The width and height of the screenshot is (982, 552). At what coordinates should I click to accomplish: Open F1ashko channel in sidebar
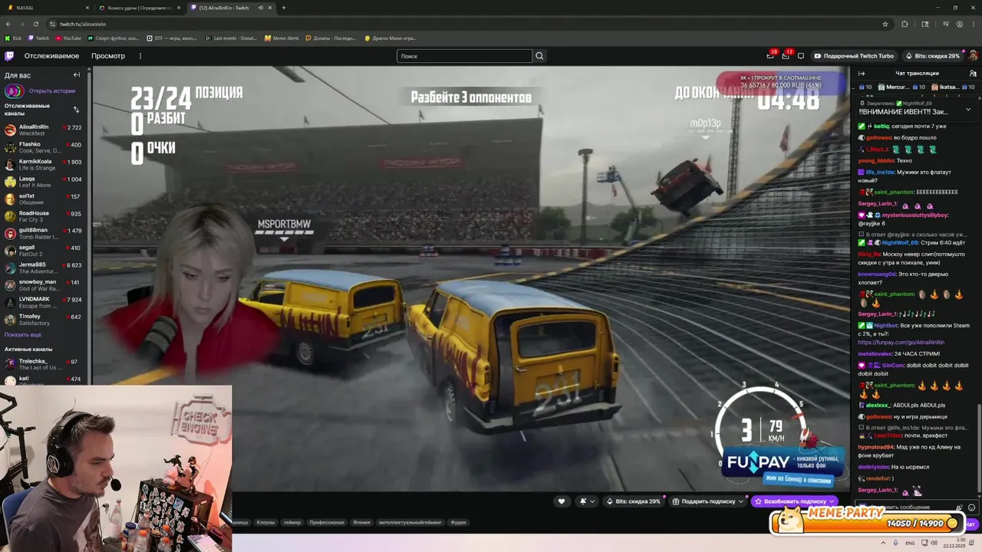tap(43, 147)
